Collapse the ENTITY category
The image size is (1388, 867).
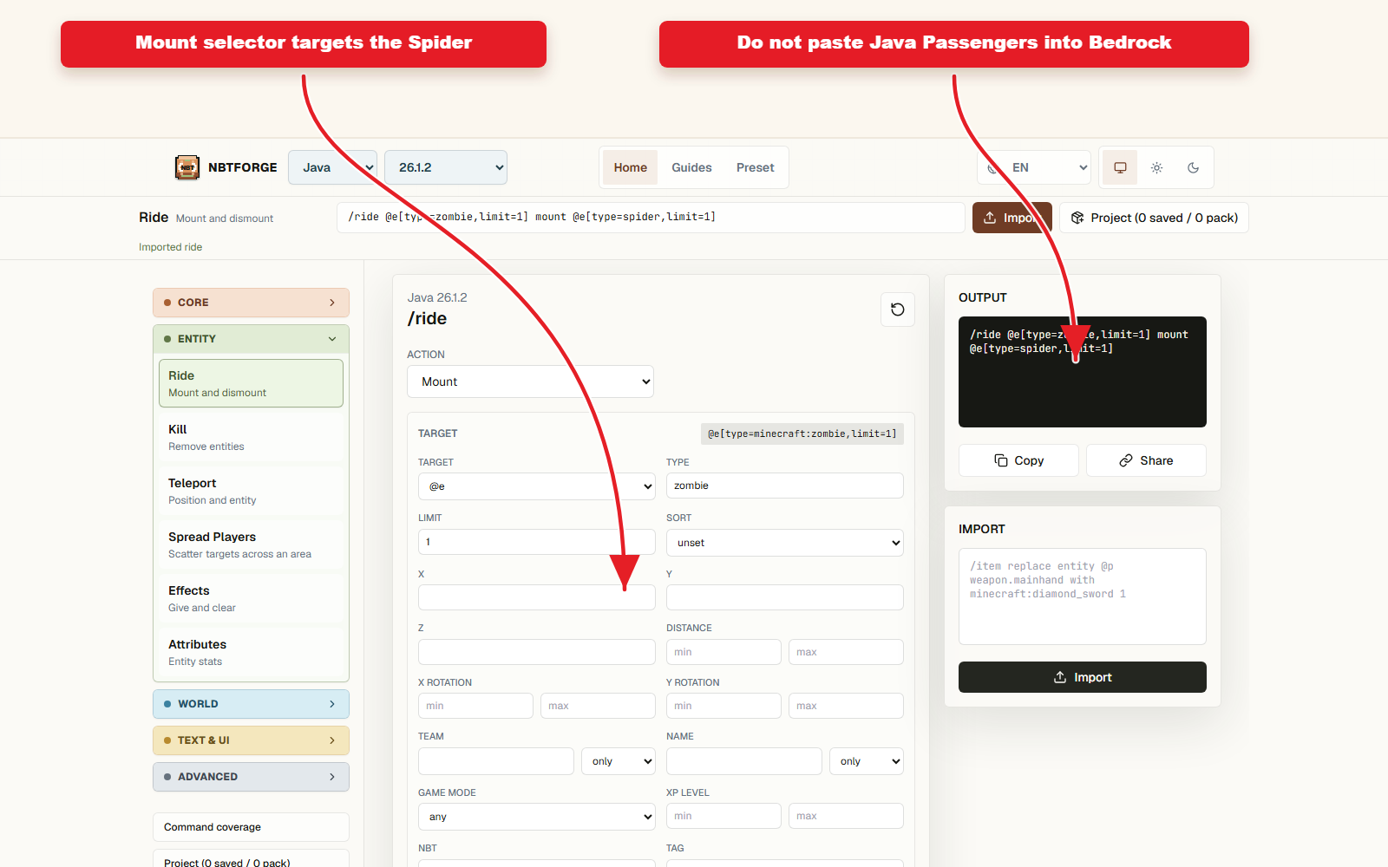point(251,339)
